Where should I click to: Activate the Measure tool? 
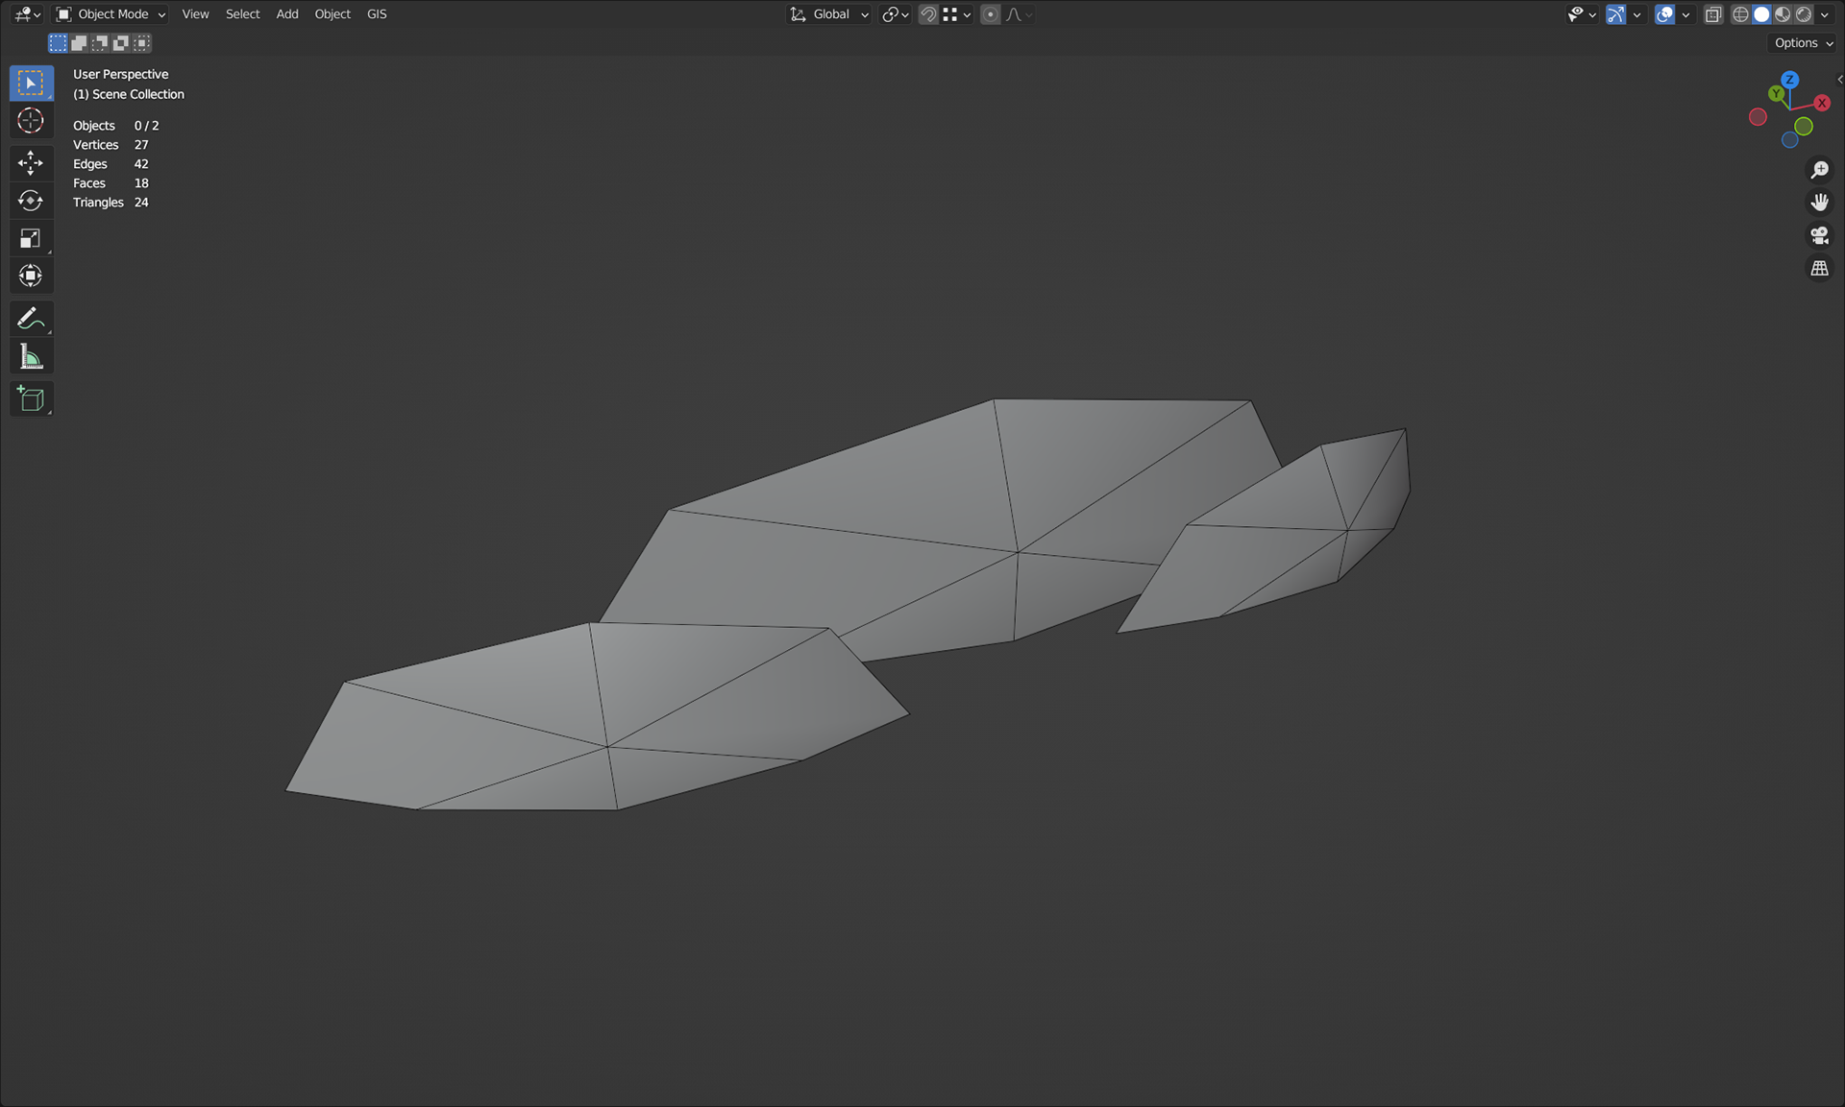pos(31,357)
